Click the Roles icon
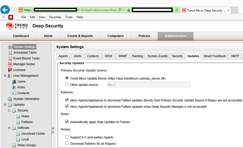 (x=14, y=87)
